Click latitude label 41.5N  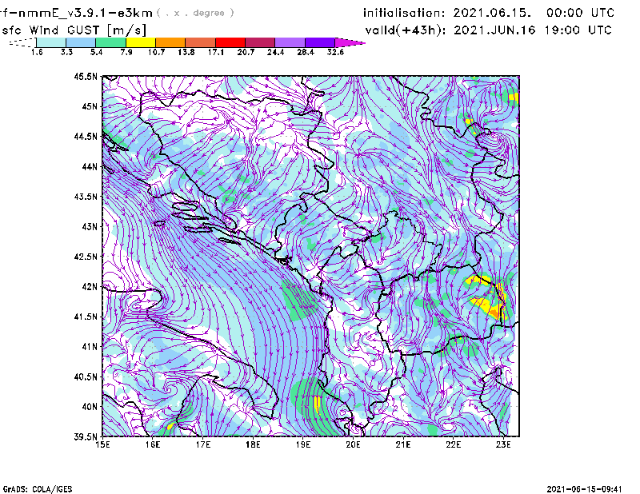click(x=86, y=317)
